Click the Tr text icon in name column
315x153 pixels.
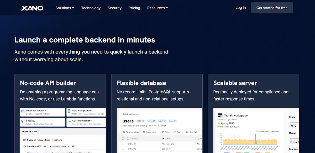pyautogui.click(x=163, y=139)
